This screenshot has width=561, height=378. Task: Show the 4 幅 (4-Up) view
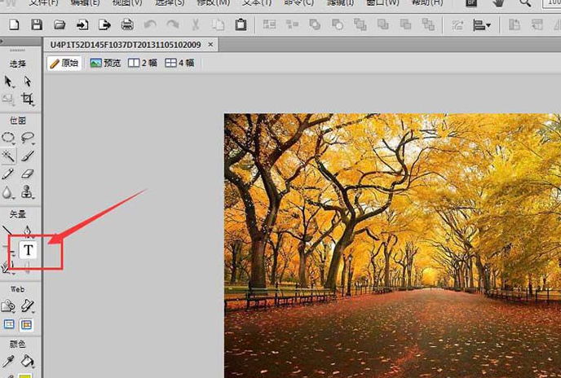179,63
